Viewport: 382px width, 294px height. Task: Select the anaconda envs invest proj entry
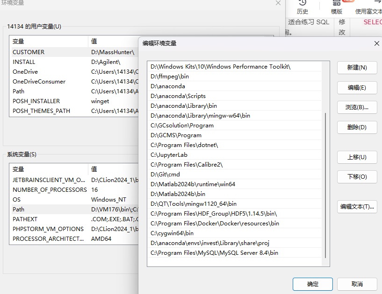235,243
